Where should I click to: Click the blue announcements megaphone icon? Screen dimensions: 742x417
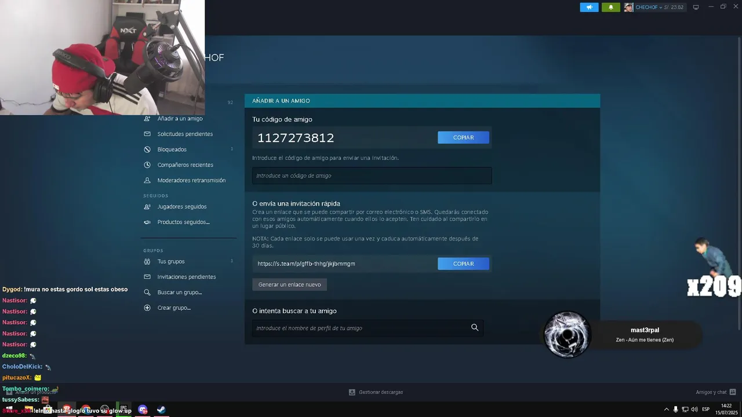589,8
